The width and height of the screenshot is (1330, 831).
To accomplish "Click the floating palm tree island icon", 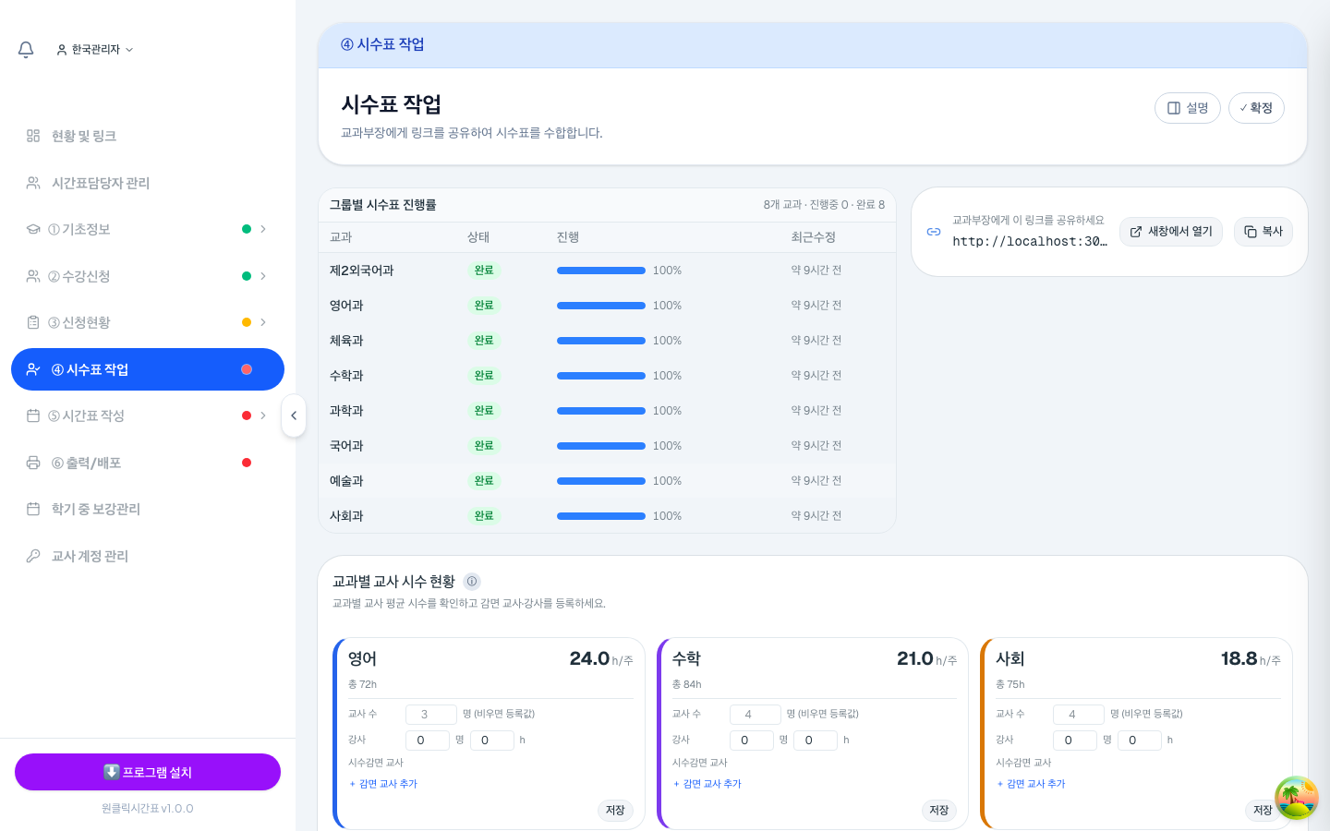I will [1297, 798].
